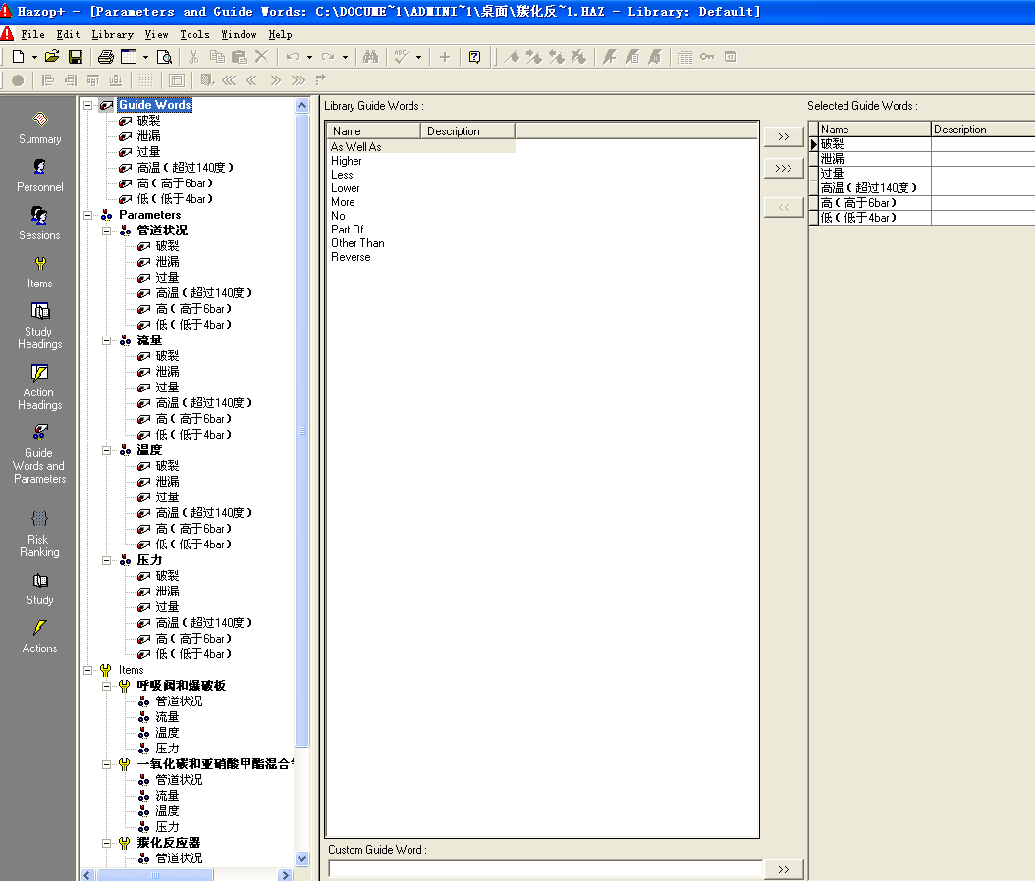Screen dimensions: 1035x881
Task: Click the tree panel scroll down arrow
Action: [x=301, y=858]
